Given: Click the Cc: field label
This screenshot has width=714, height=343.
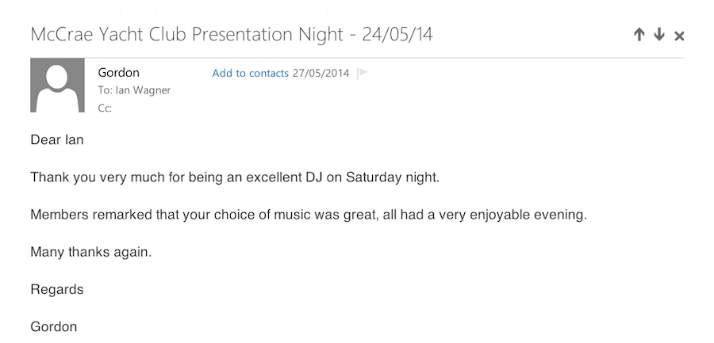Looking at the screenshot, I should pos(105,109).
